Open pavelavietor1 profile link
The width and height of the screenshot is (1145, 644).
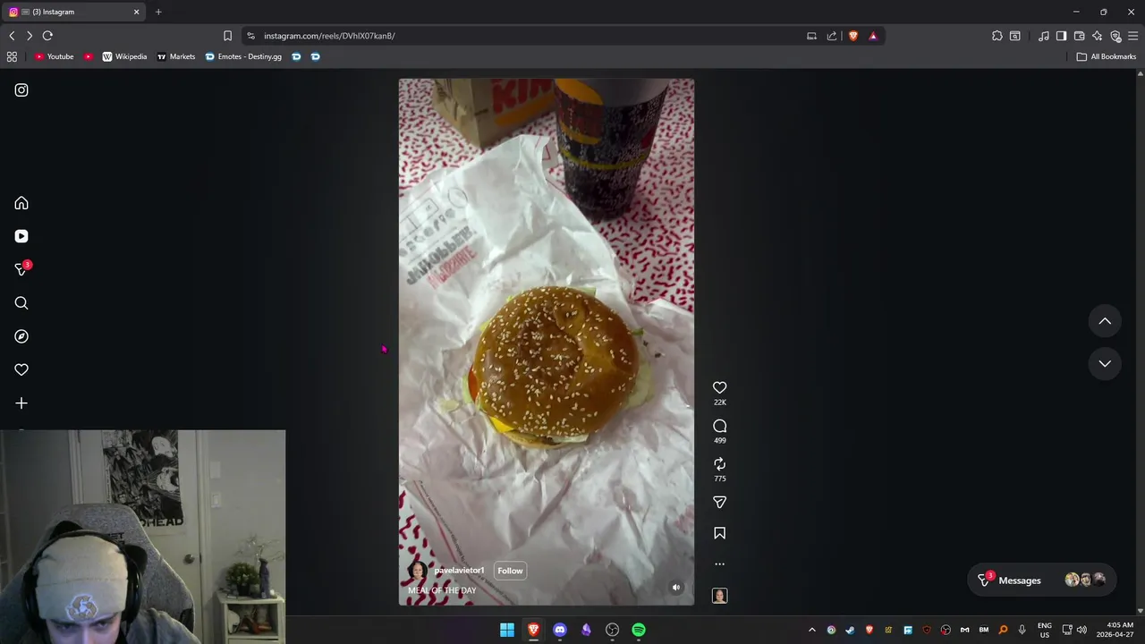tap(459, 571)
